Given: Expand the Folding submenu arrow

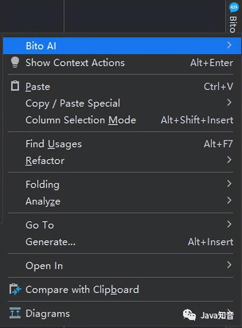Looking at the screenshot, I should tap(229, 184).
